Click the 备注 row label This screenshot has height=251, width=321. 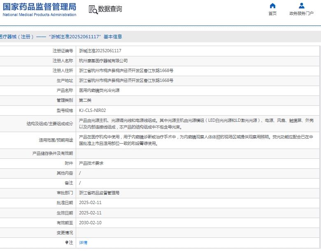click(x=69, y=183)
